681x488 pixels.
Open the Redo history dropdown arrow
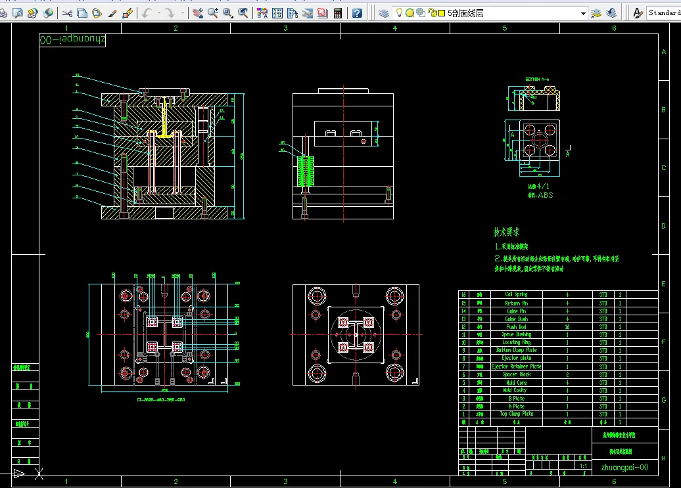pos(182,12)
